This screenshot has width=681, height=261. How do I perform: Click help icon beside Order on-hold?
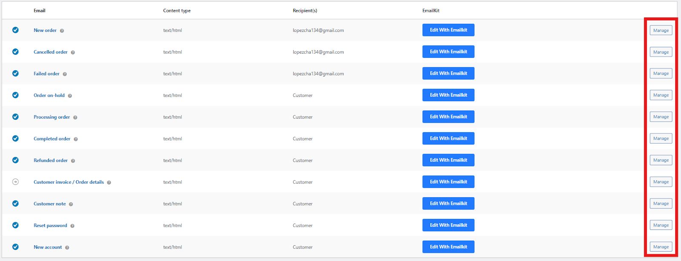70,96
